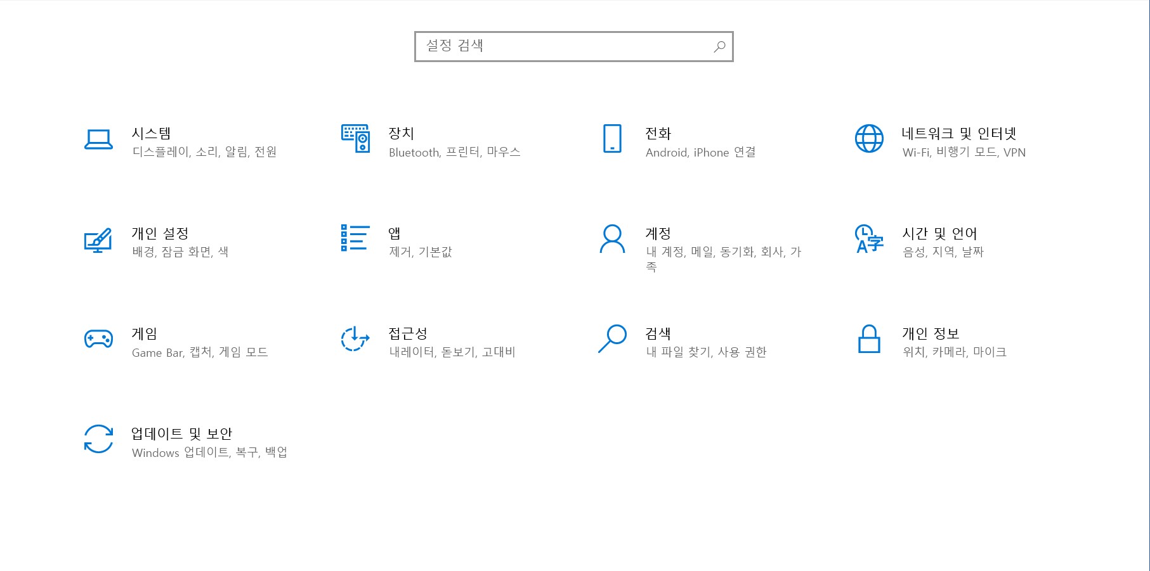Select the 전화 heading

tap(658, 134)
